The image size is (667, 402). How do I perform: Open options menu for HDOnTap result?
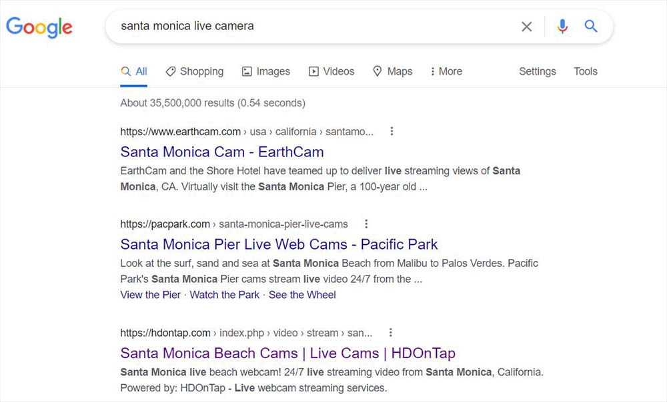coord(391,332)
